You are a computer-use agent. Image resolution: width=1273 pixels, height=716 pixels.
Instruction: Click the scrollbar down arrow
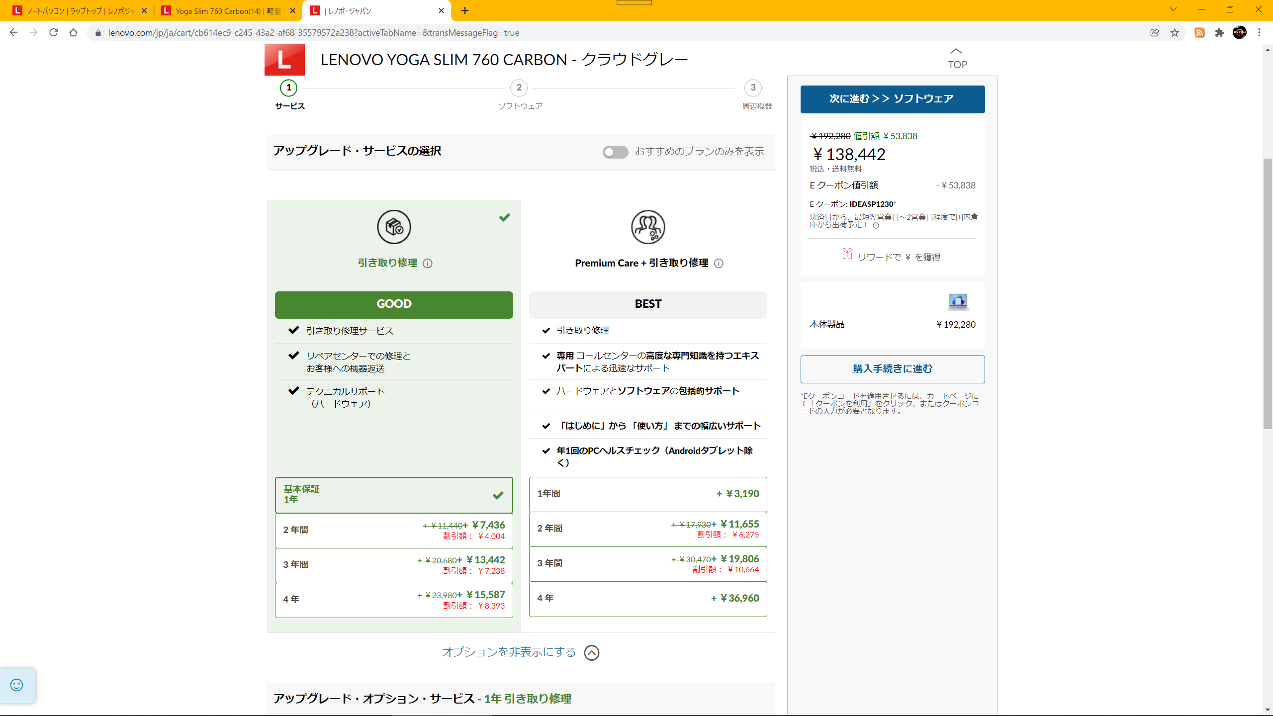click(1268, 710)
